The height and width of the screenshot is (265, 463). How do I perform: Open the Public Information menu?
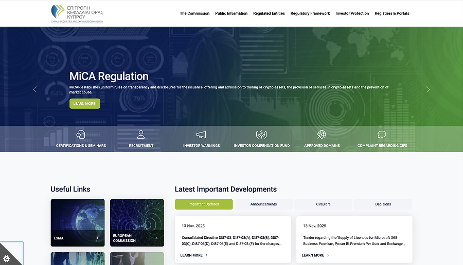tap(231, 13)
